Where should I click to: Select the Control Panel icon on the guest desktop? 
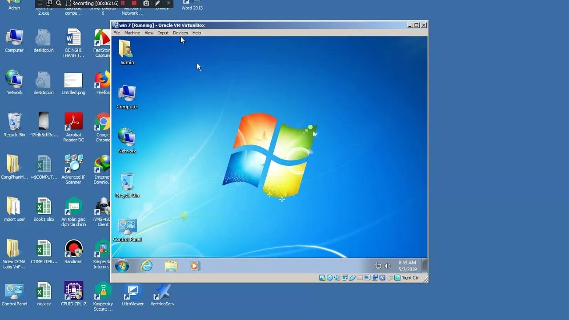(x=127, y=230)
